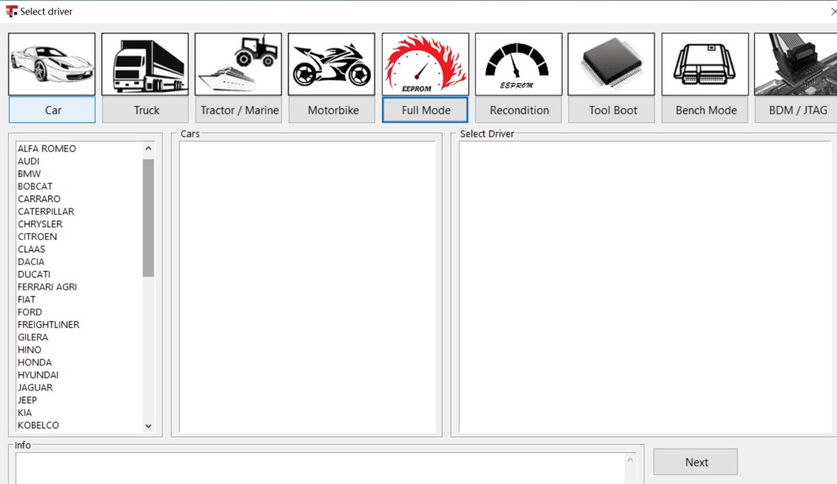Click brand list scroll down arrow
Viewport: 837px width, 484px height.
(x=148, y=425)
